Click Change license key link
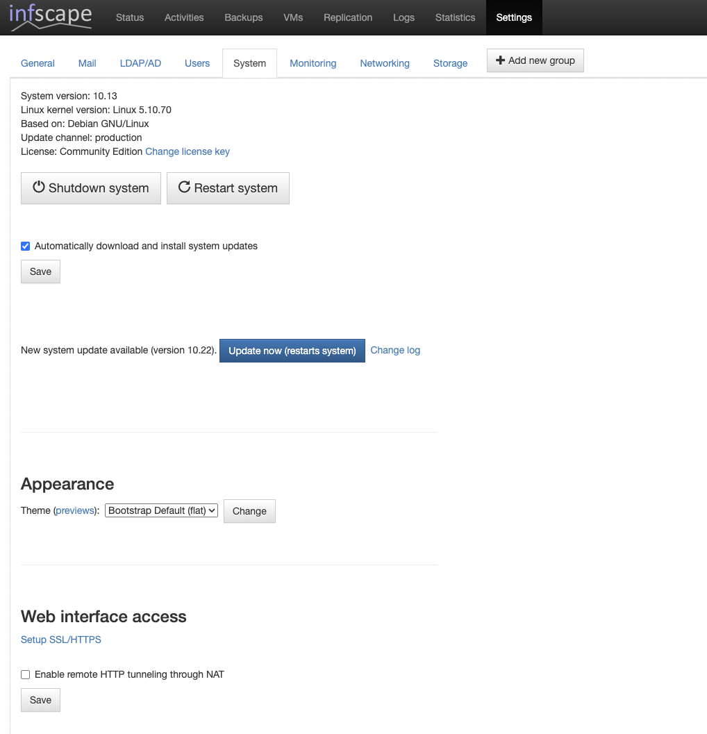707x734 pixels. click(187, 151)
